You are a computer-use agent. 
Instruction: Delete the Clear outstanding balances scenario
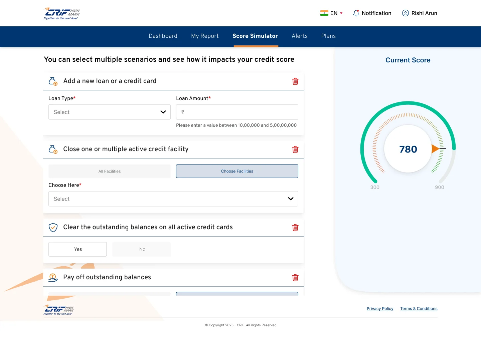(x=295, y=228)
